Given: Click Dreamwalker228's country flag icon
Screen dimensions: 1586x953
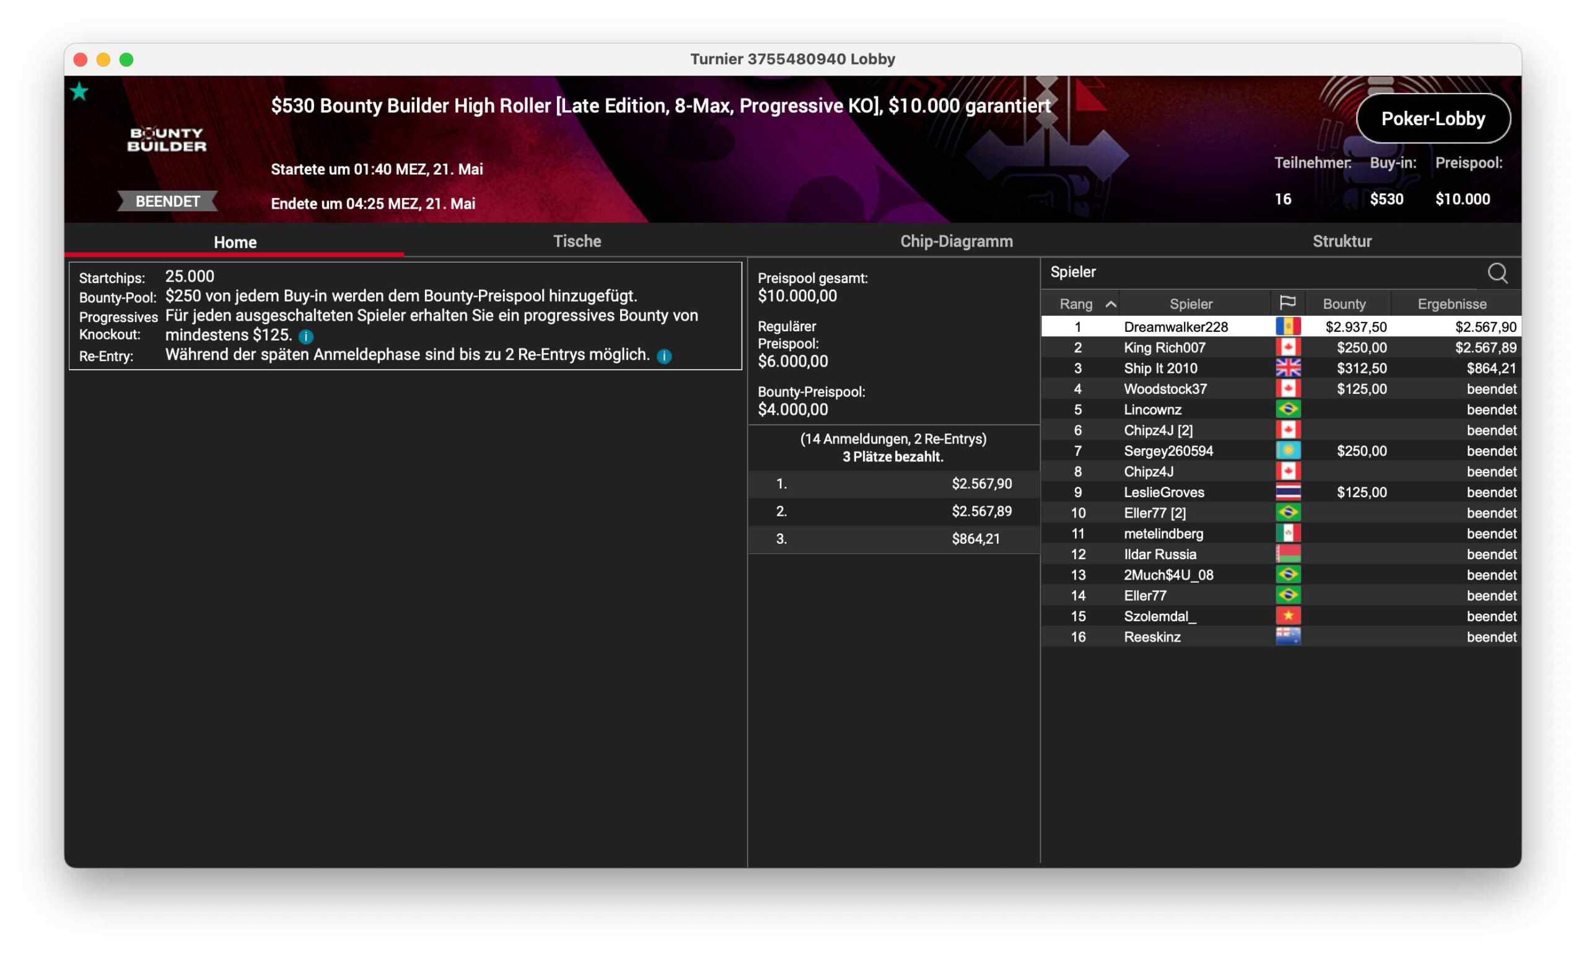Looking at the screenshot, I should pos(1287,326).
